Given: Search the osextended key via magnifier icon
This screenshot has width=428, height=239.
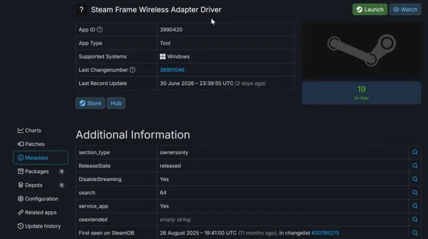Looking at the screenshot, I should coord(415,219).
